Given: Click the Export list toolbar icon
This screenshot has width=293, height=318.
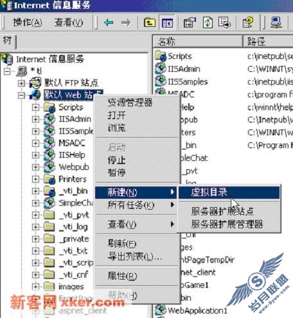Looking at the screenshot, I should 224,22.
